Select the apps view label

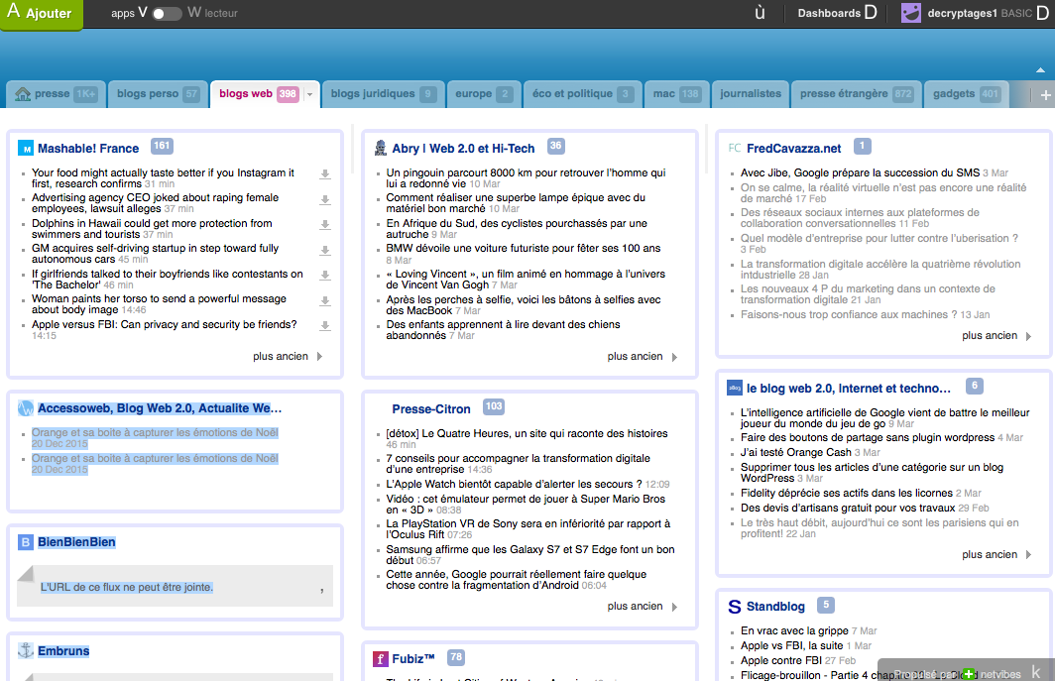click(x=123, y=14)
